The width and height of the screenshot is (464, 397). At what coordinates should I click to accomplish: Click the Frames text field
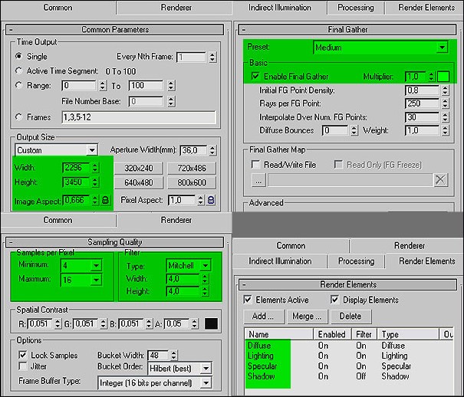tap(139, 117)
